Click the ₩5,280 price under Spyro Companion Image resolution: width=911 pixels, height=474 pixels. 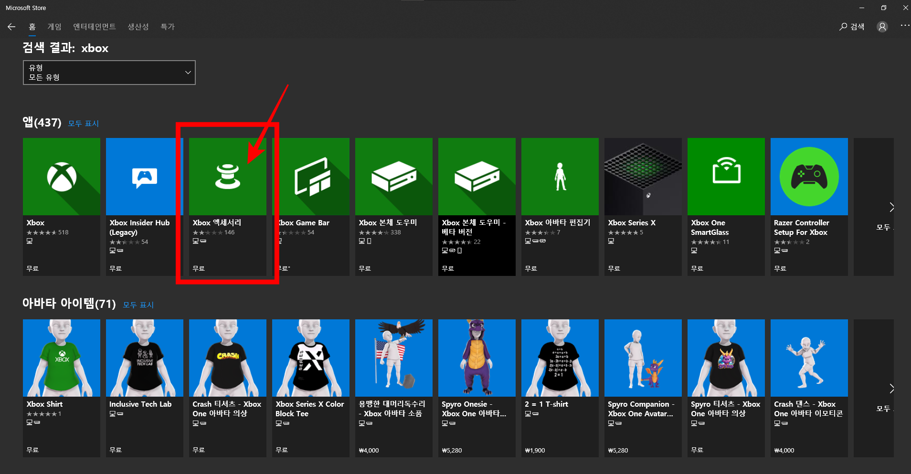618,450
